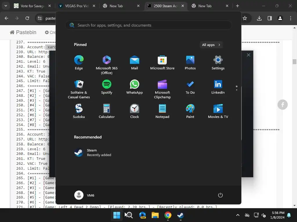Open the Sudoku game
The width and height of the screenshot is (297, 222).
79,111
